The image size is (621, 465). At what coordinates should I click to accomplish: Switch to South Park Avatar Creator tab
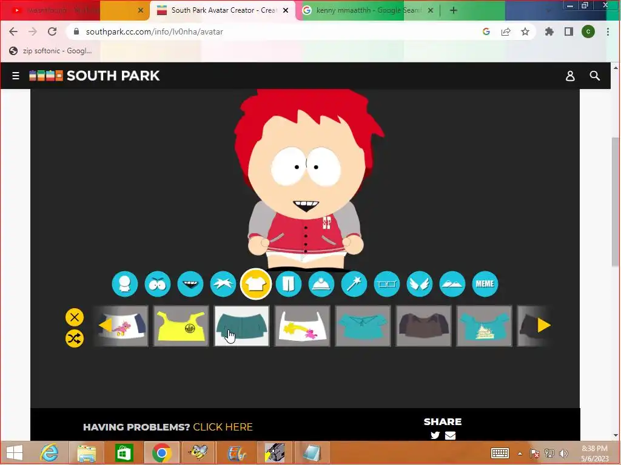click(x=222, y=10)
